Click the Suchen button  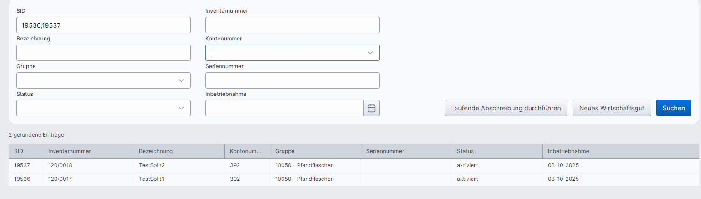673,108
